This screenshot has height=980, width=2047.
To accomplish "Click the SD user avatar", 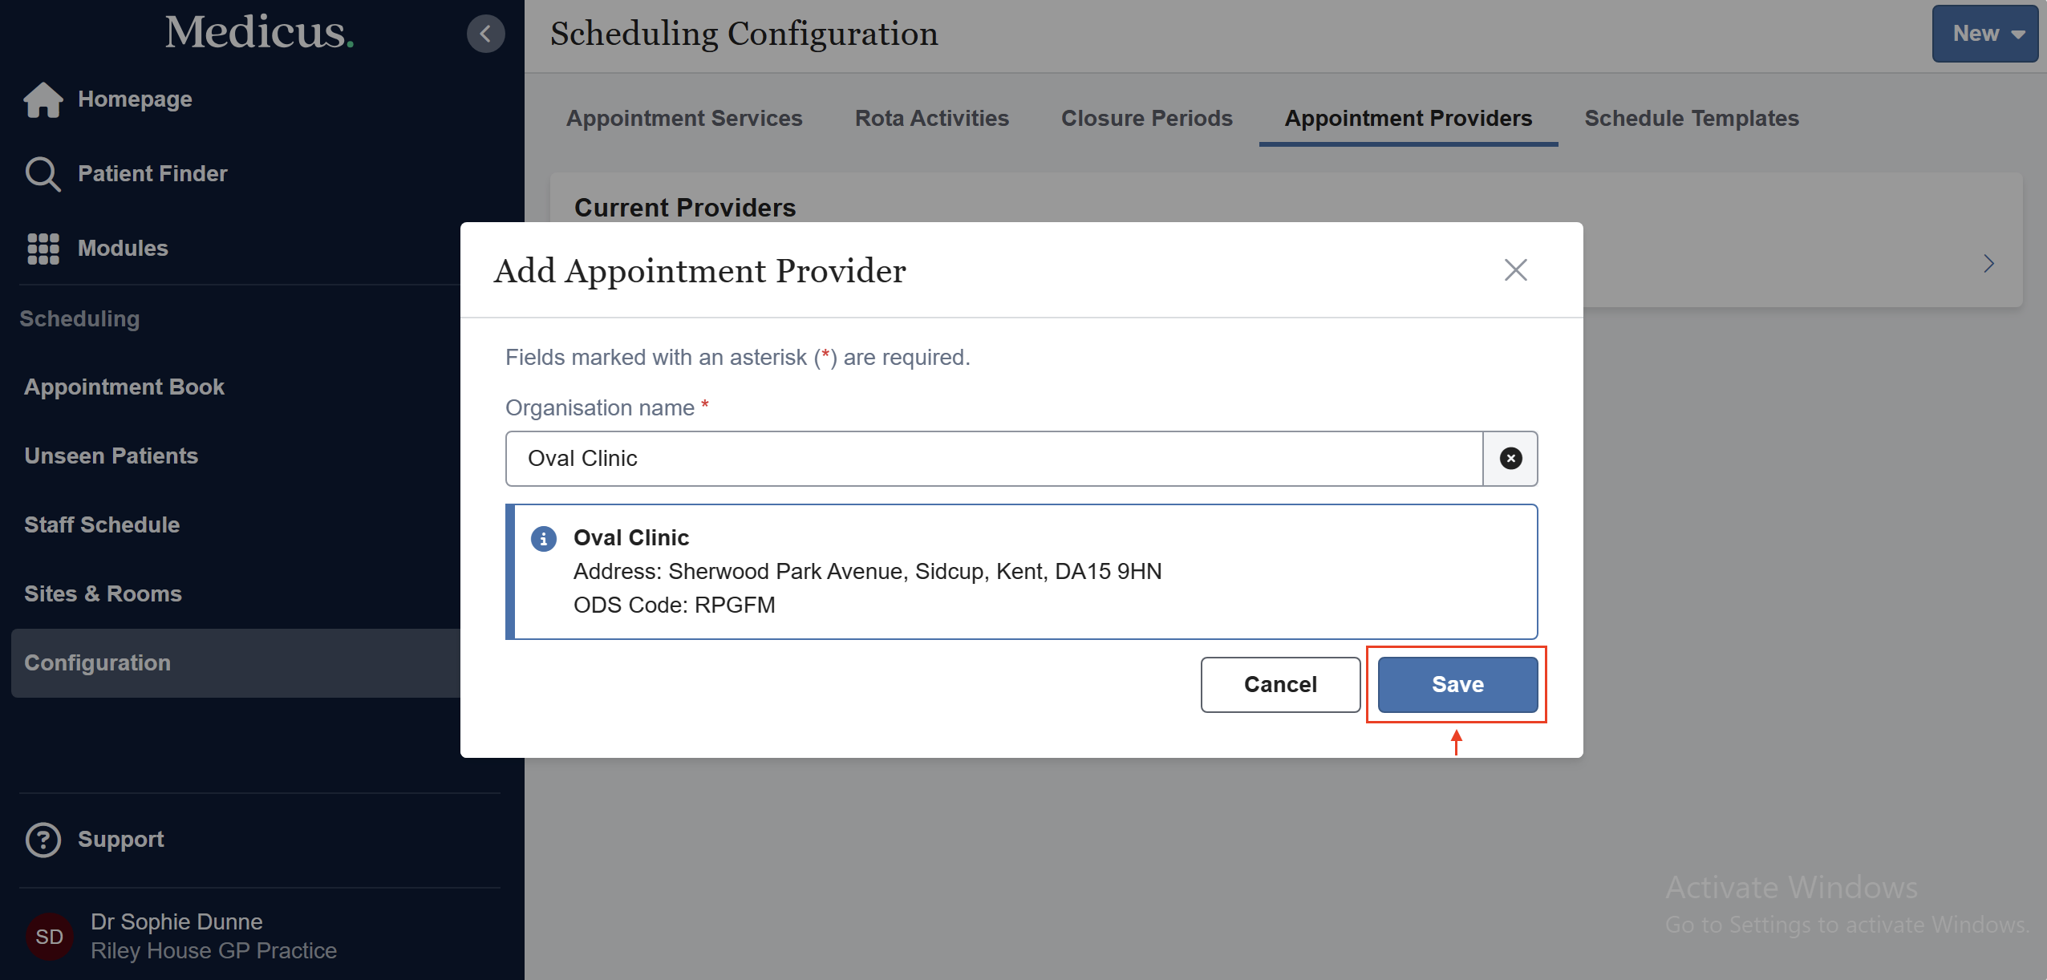I will 50,937.
